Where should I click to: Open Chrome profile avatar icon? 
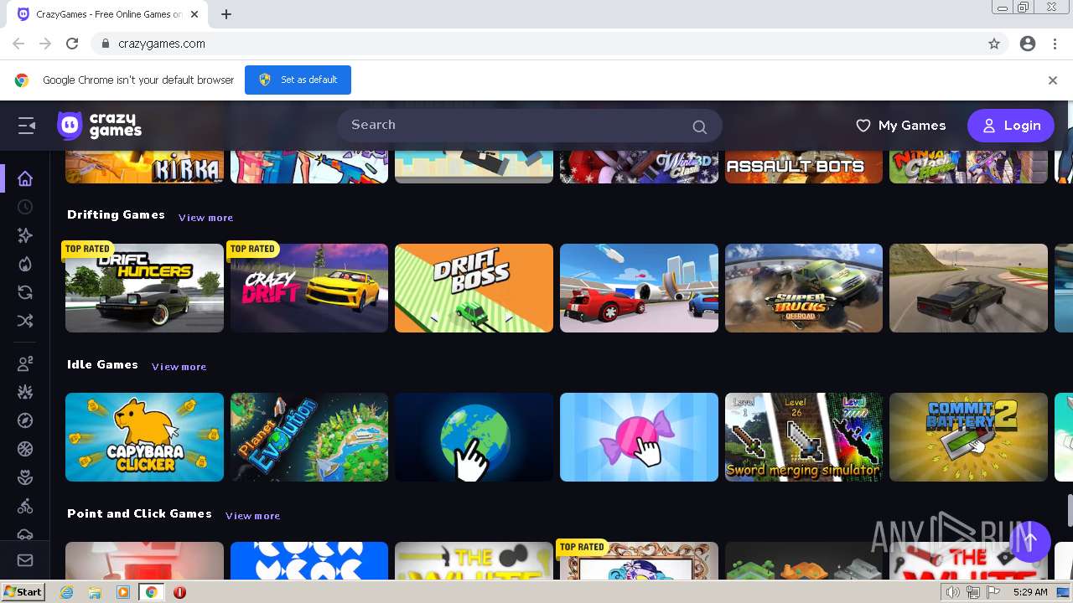coord(1028,44)
